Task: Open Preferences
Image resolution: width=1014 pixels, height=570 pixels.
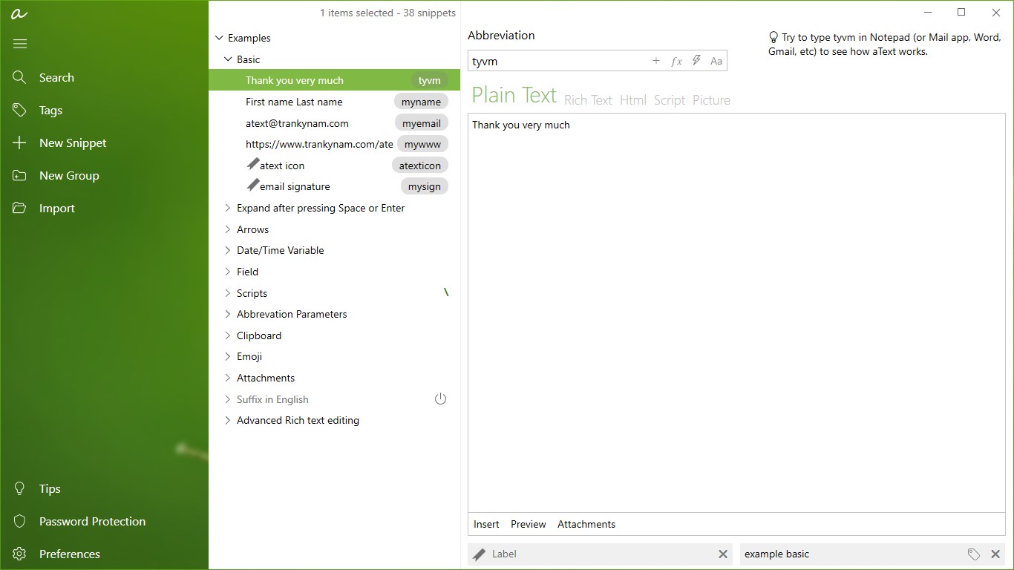Action: point(69,554)
